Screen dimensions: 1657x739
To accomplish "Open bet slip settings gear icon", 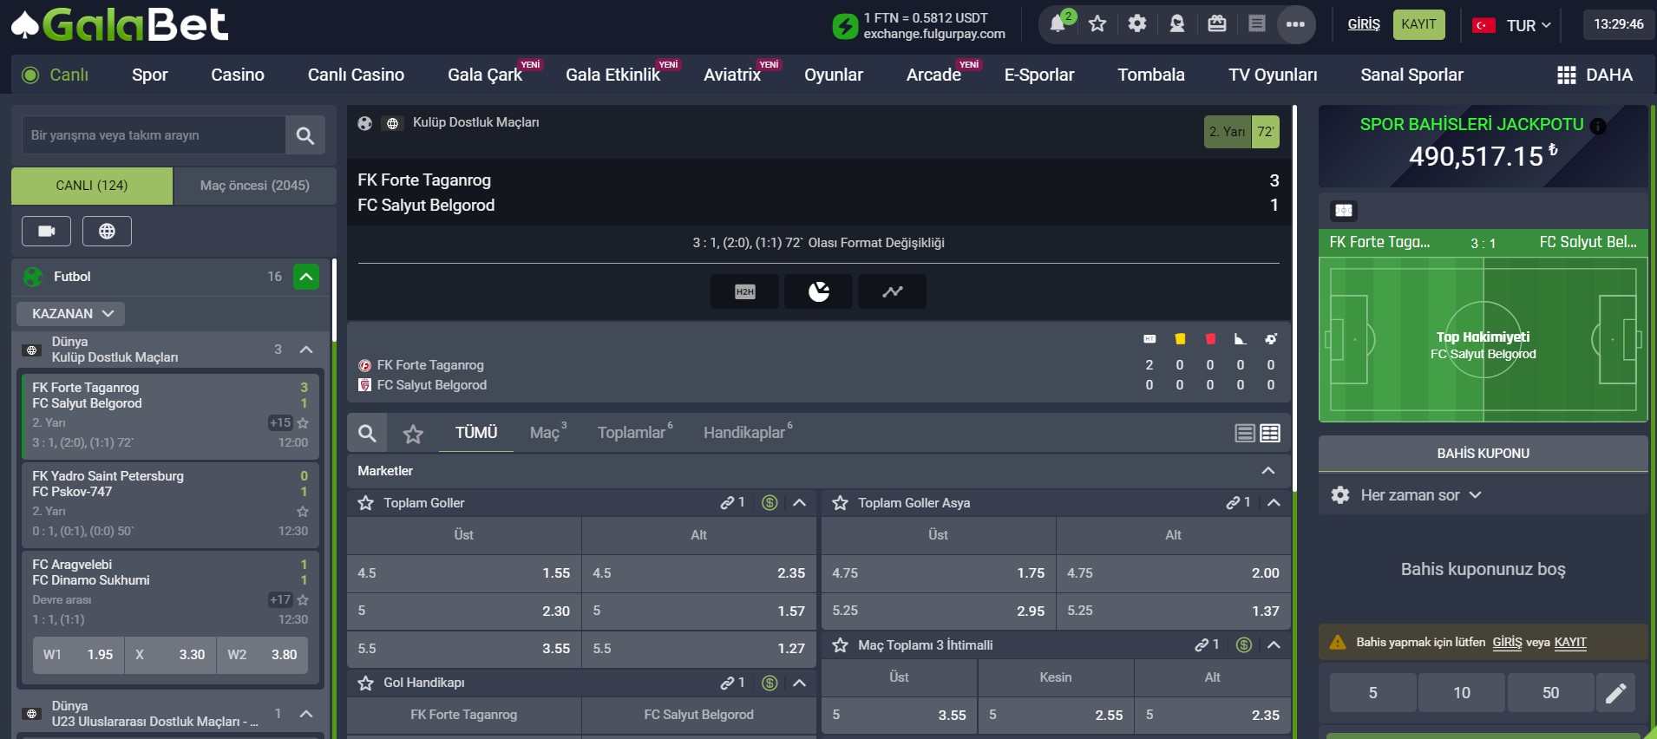I will click(x=1340, y=495).
